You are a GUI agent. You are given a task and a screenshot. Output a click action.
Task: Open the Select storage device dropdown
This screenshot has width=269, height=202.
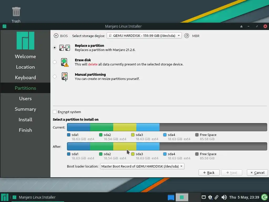tap(144, 36)
